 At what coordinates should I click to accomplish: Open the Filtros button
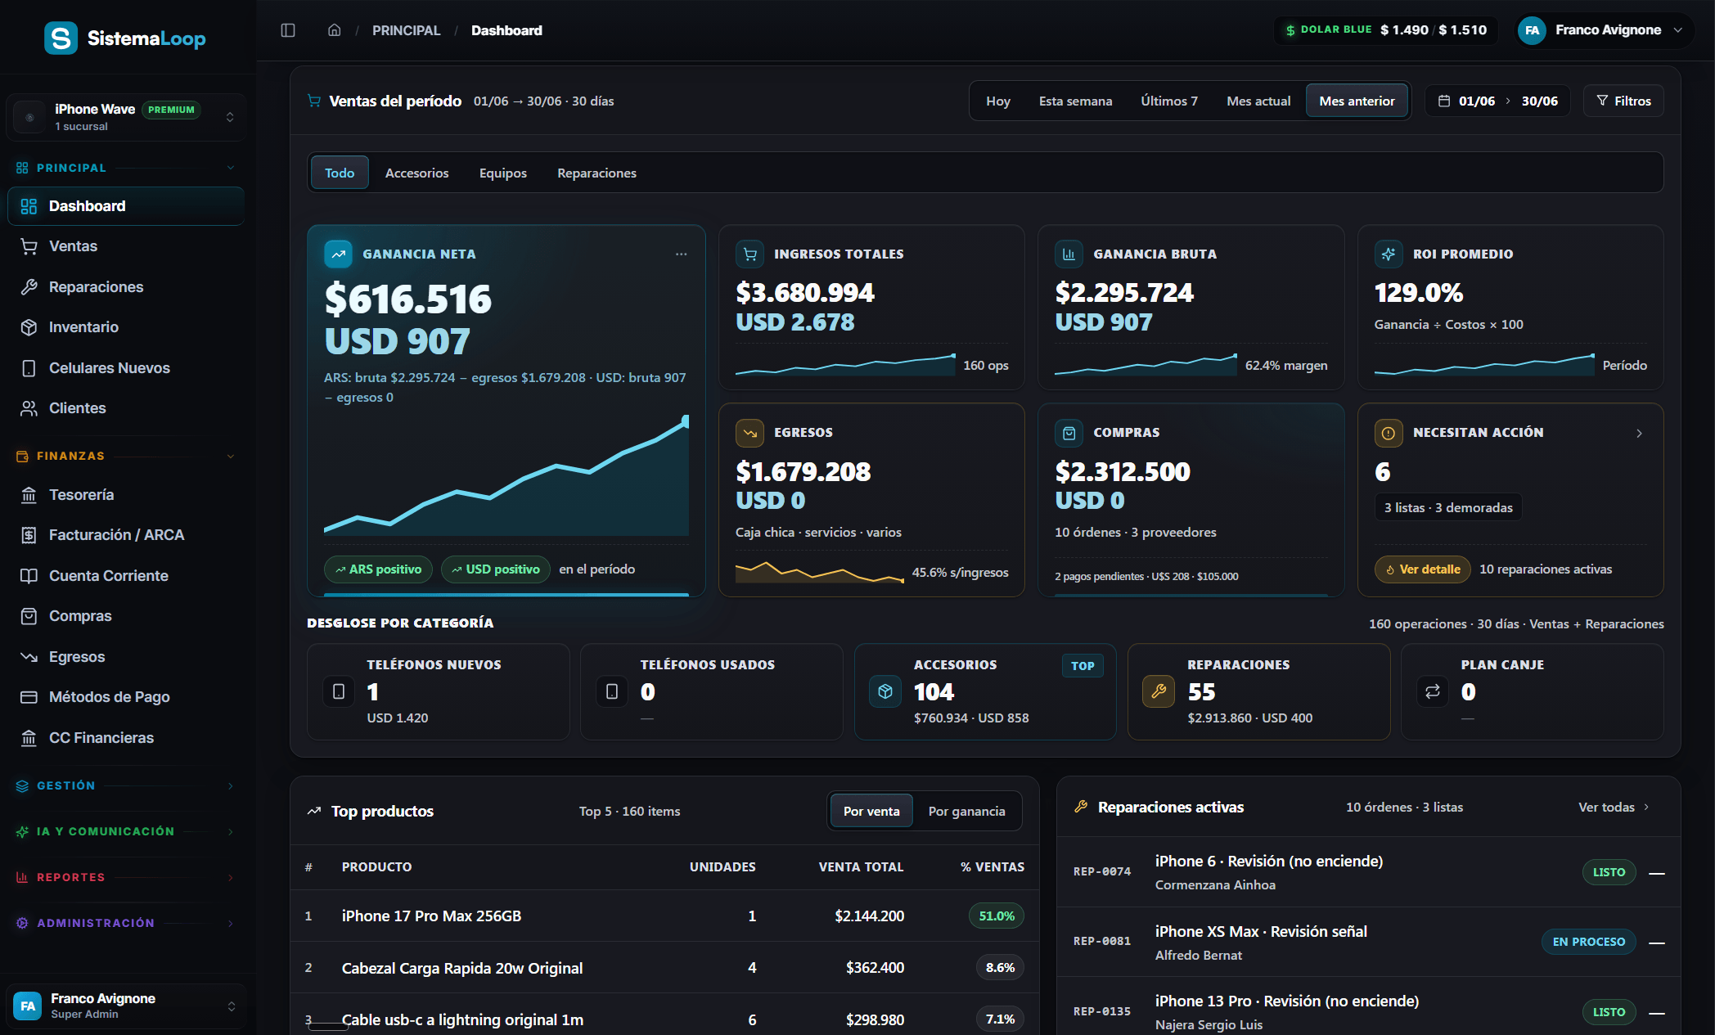click(x=1623, y=101)
